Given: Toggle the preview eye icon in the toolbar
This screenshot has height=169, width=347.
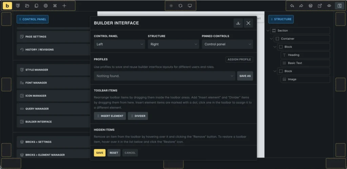Looking at the screenshot, I should 329,6.
